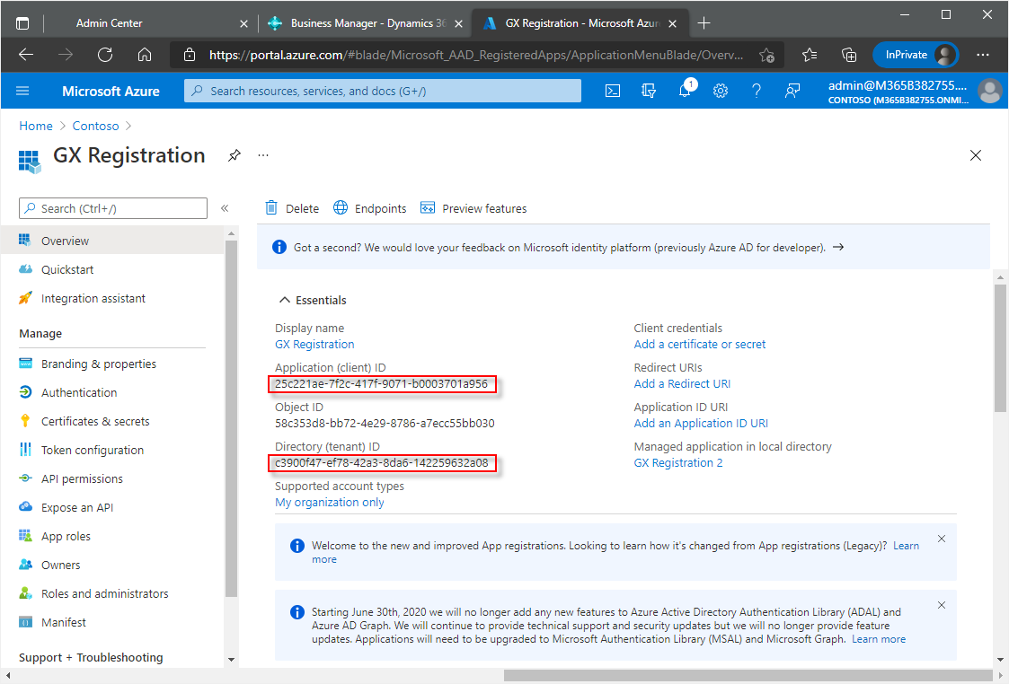Image resolution: width=1009 pixels, height=684 pixels.
Task: Open the Endpoints toolbar button
Action: point(370,208)
